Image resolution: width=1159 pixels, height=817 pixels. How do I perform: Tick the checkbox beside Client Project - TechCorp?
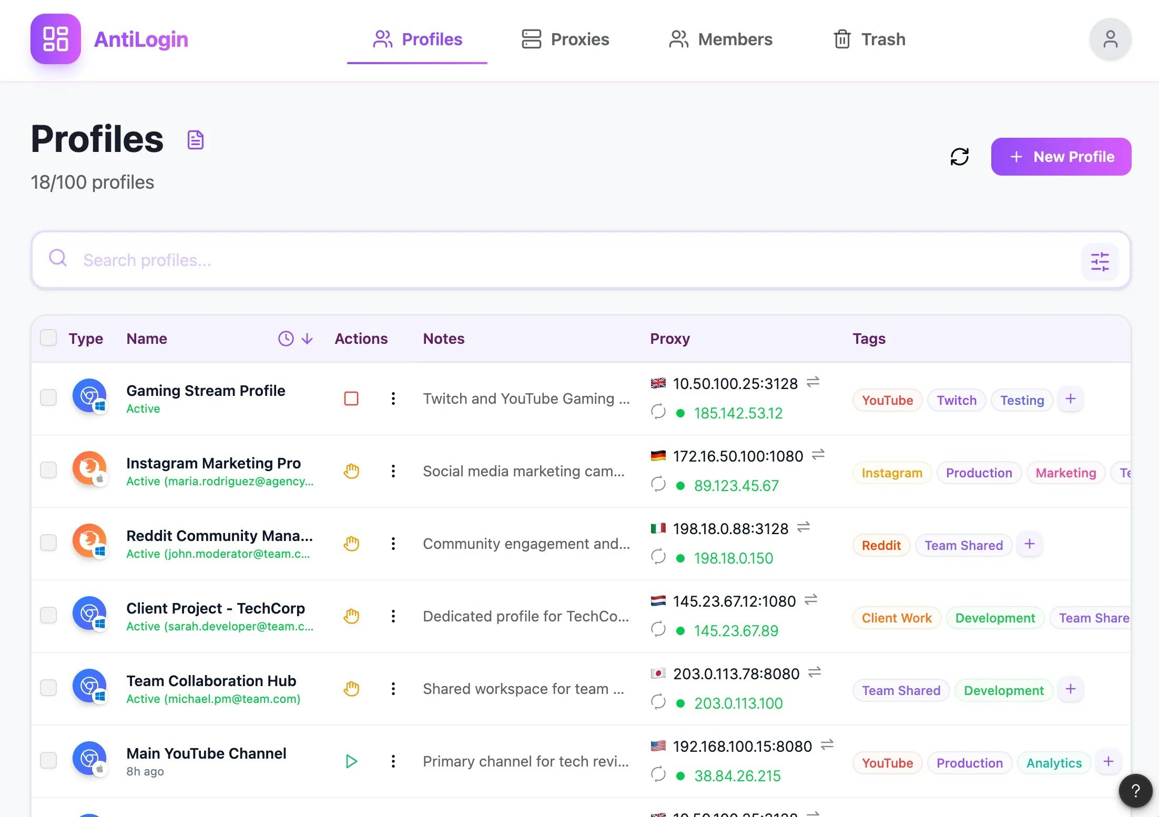[48, 615]
